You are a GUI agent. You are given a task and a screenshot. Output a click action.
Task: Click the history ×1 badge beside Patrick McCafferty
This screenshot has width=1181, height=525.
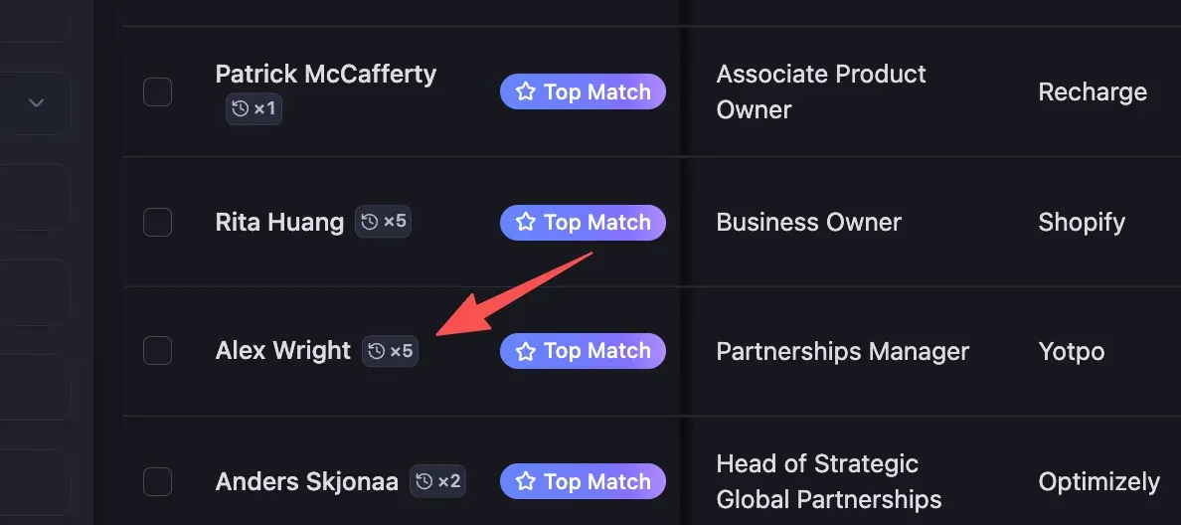(253, 109)
